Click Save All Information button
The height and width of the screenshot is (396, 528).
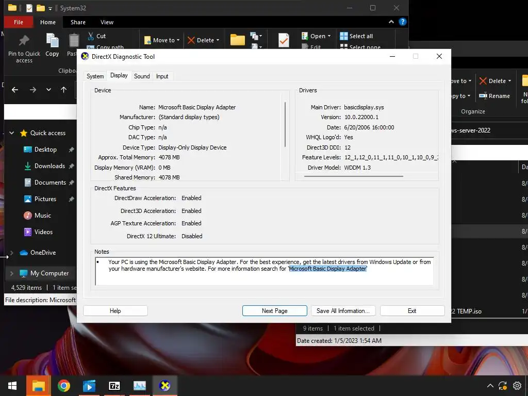pyautogui.click(x=343, y=311)
